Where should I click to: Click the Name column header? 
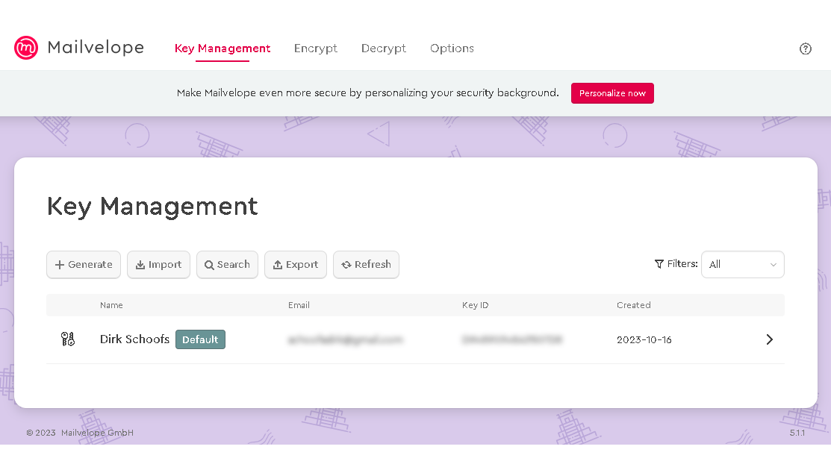point(111,305)
